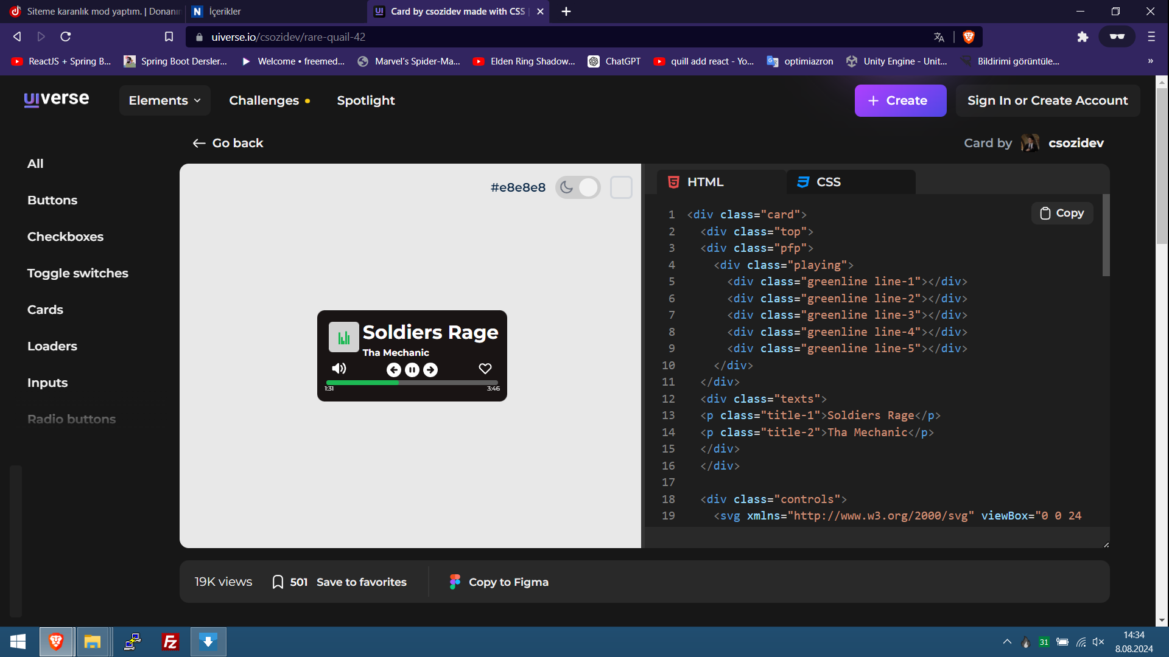Open Brave wallet/VPN glasses icon
Viewport: 1169px width, 657px height.
[1117, 36]
